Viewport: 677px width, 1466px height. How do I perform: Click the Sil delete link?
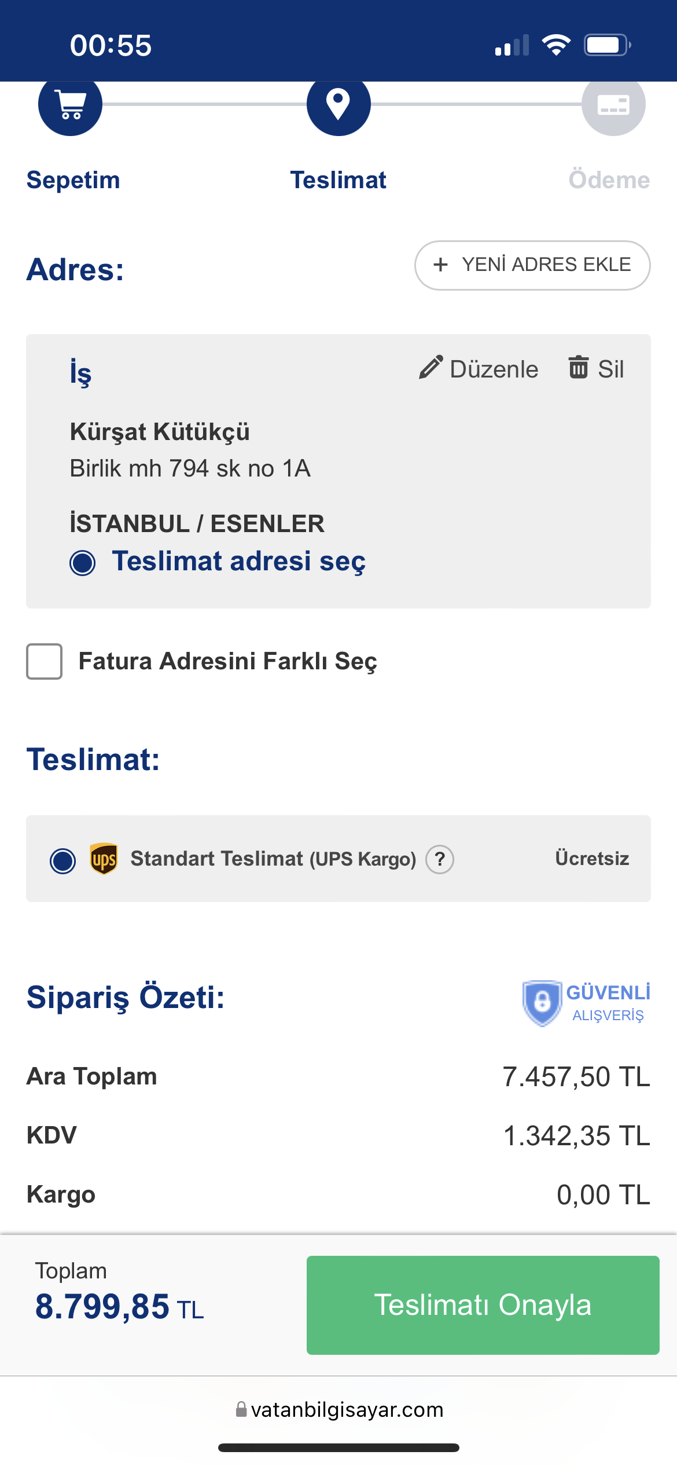610,369
